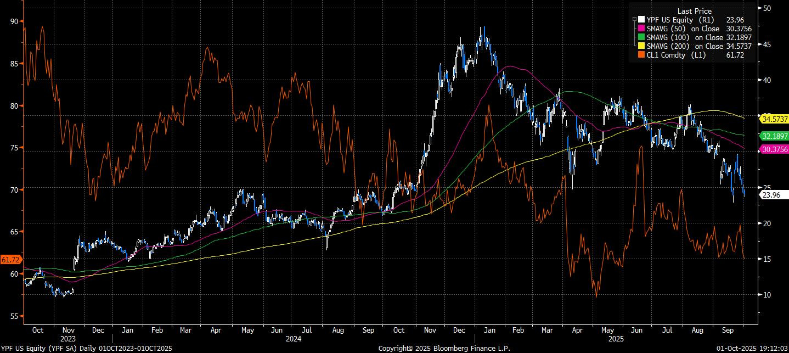Click the Bloomberg Finance L.P. copyright text
Viewport: 789px width, 353px height.
444,349
